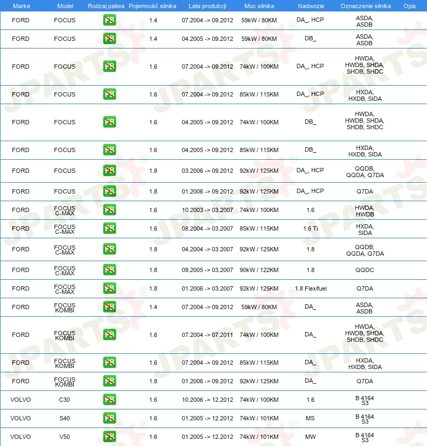Click fuel icon in FOCUS KOMBI 1.8 row
427x446 pixels.
click(109, 381)
